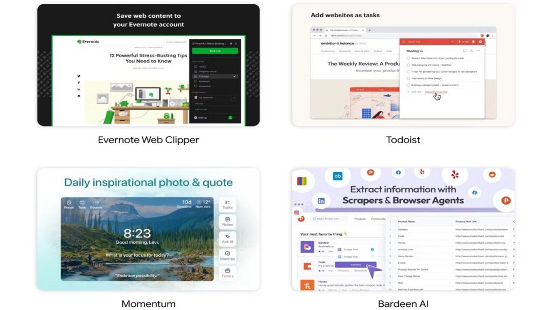552x310 pixels.
Task: Click the Todoist plus quick add icon
Action: [x=452, y=42]
